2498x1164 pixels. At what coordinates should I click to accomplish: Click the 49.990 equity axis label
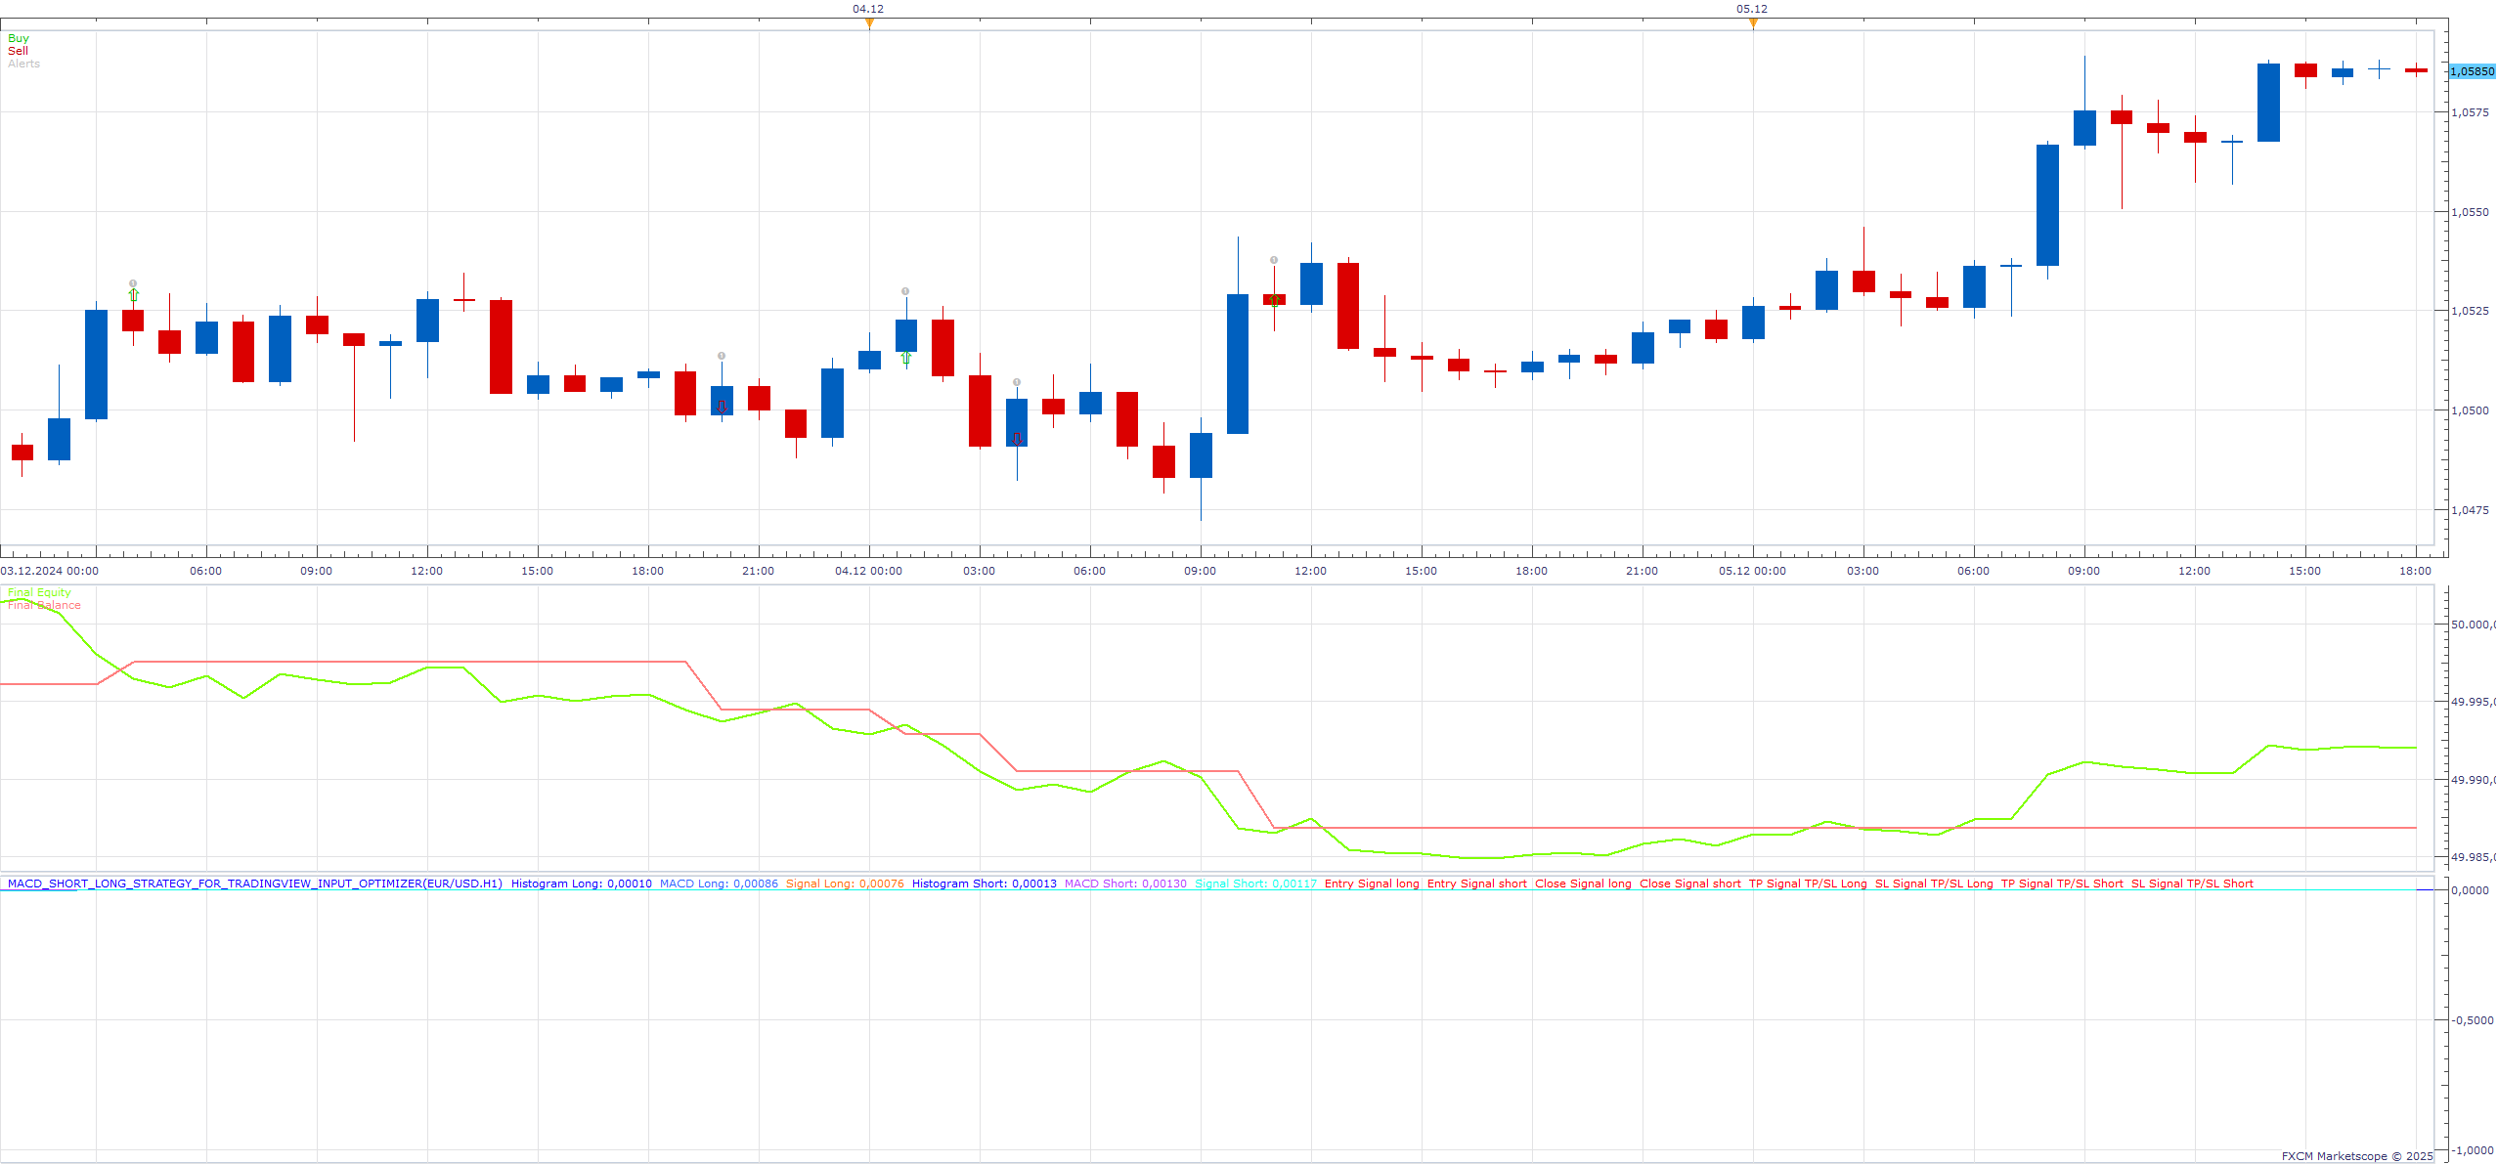point(2473,780)
